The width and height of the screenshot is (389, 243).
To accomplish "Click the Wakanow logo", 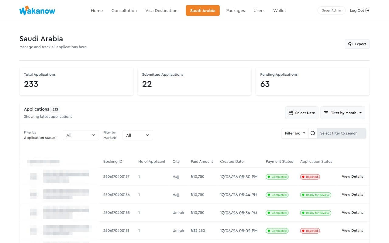I will 37,11.
